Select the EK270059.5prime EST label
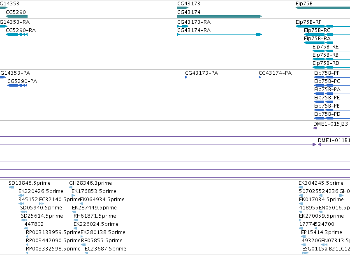This screenshot has height=255, width=350. click(322, 216)
